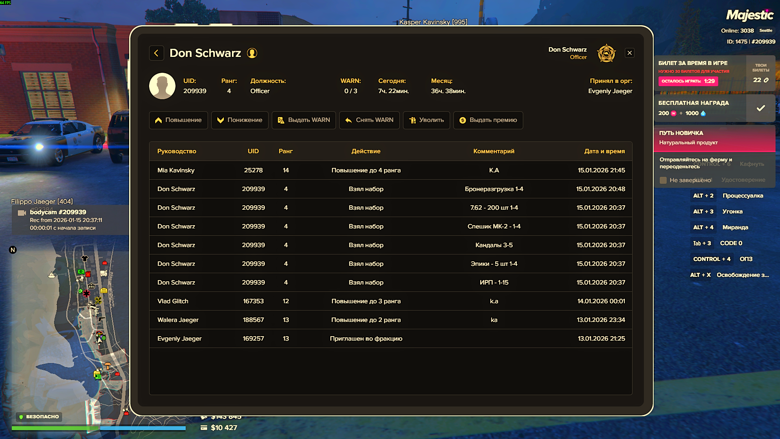Click the Повышение promote button

pos(178,120)
